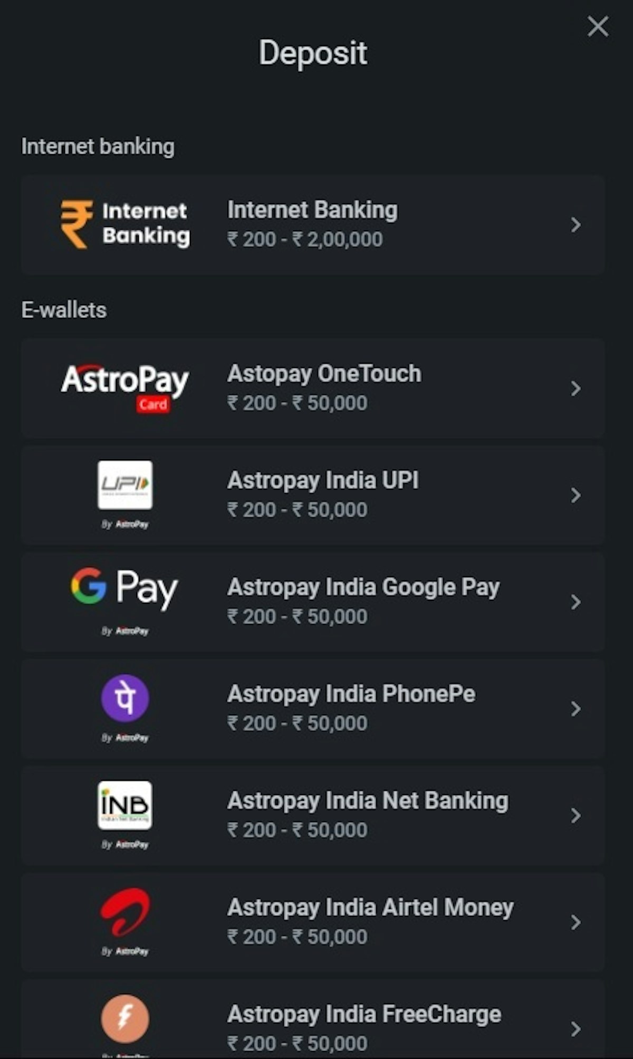633x1059 pixels.
Task: Click the Airtel Money row chevron
Action: click(576, 922)
